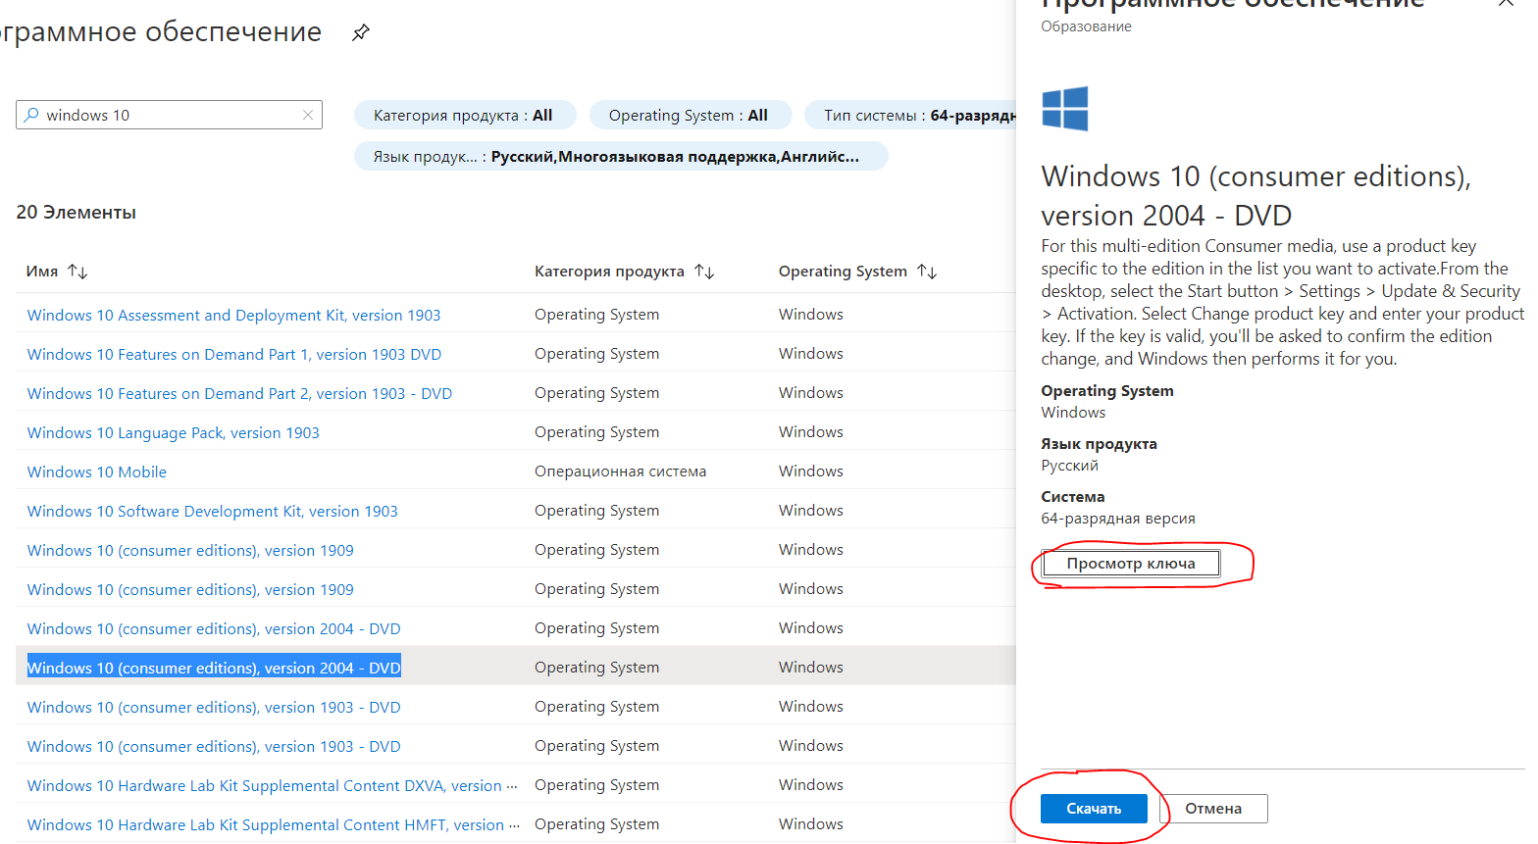Click the '20 Элементы' count text
Viewport: 1538px width, 844px height.
pyautogui.click(x=77, y=213)
